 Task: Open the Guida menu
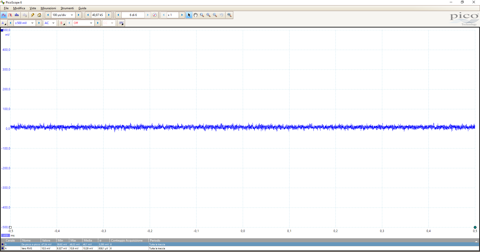82,8
